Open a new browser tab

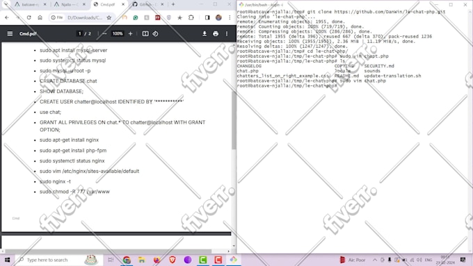click(173, 5)
